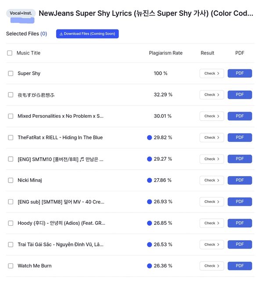Click the blue dot beside 26.93 %
Screen dimensions: 258x281
pyautogui.click(x=149, y=202)
